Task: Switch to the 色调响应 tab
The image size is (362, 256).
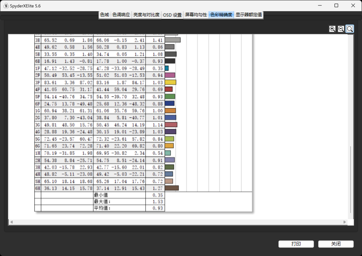Action: click(x=121, y=15)
